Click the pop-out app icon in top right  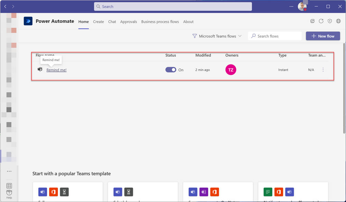[x=312, y=21]
